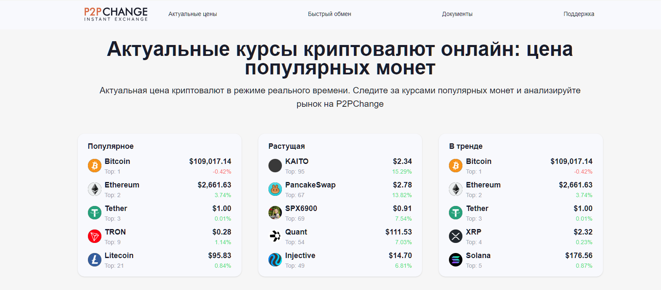
Task: Select the Injective coin icon
Action: coord(275,260)
